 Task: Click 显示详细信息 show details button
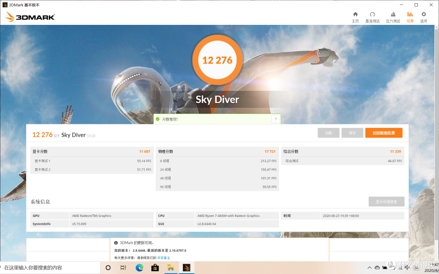387,202
